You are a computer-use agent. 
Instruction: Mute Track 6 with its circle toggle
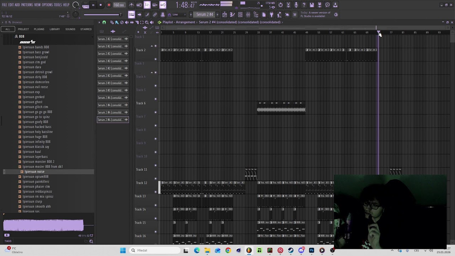155,112
